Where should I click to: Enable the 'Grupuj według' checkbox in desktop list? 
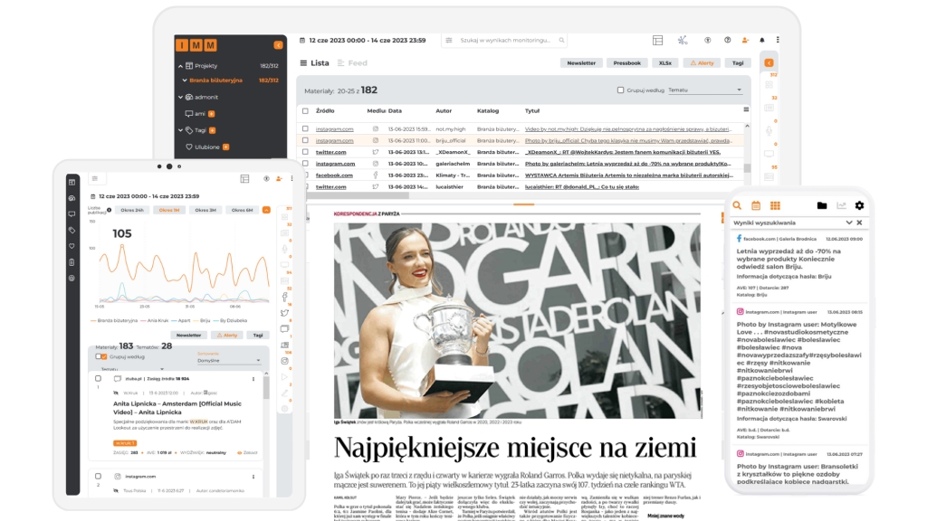coord(620,90)
